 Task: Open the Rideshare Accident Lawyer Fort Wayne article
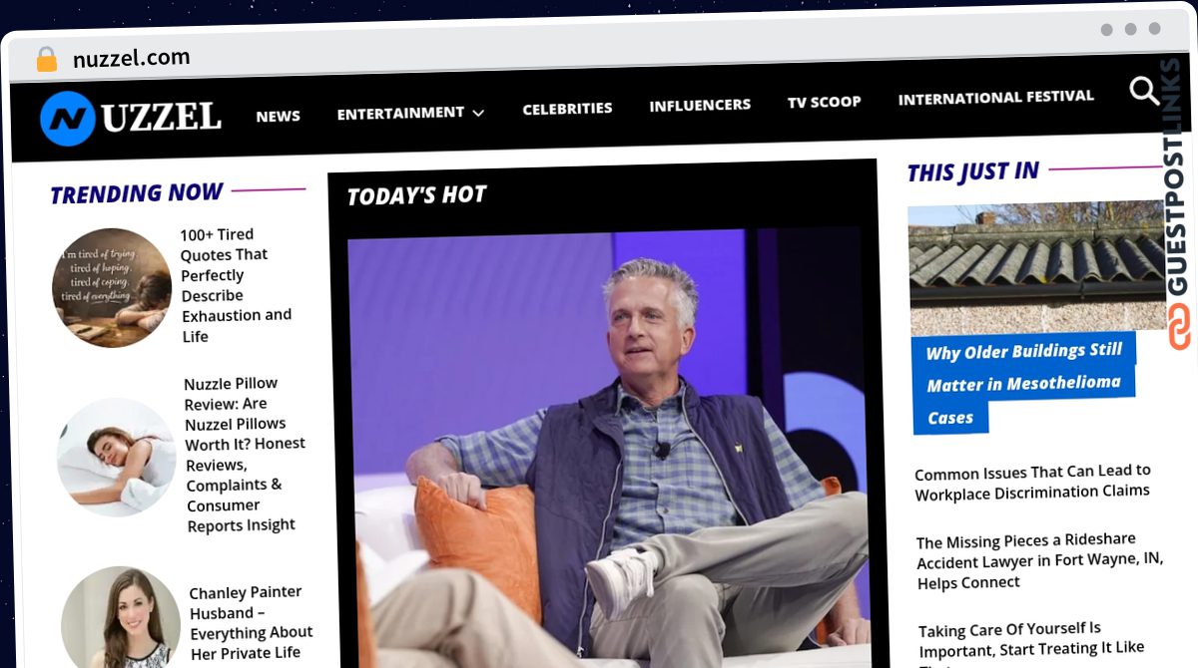pyautogui.click(x=1039, y=562)
